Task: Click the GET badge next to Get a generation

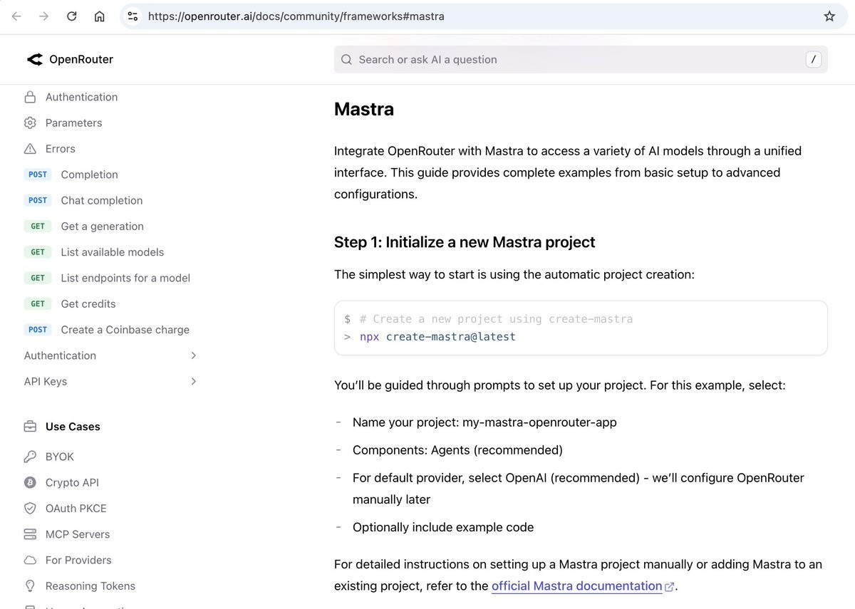Action: coord(38,227)
